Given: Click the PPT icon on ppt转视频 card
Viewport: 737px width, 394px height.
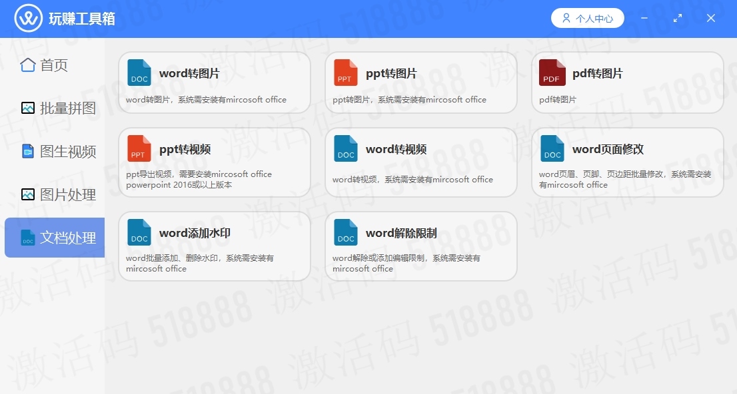Looking at the screenshot, I should pyautogui.click(x=139, y=148).
